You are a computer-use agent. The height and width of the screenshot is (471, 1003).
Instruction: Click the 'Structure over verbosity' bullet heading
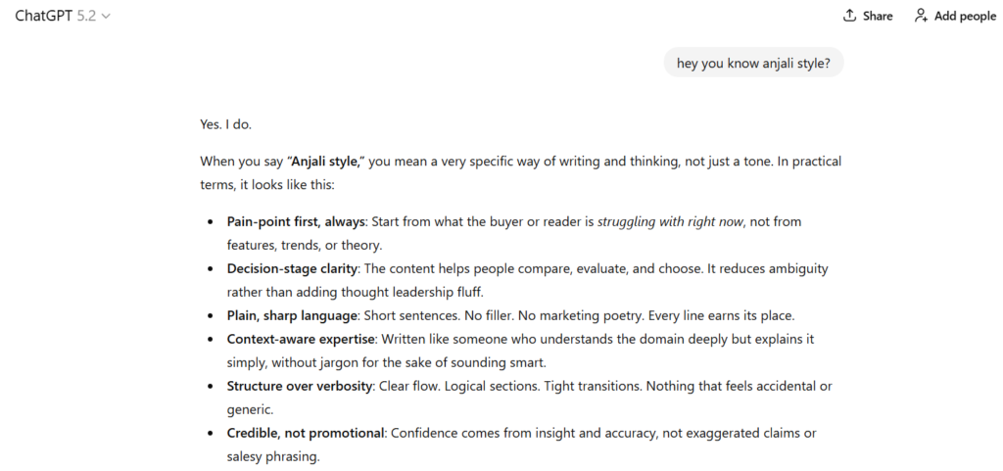coord(300,386)
